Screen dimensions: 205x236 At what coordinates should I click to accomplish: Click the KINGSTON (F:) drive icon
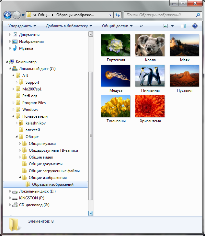click(x=15, y=198)
